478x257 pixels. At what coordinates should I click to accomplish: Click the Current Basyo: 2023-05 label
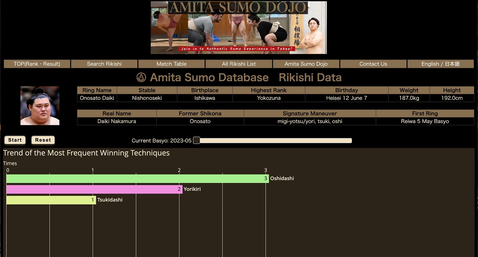click(x=162, y=141)
